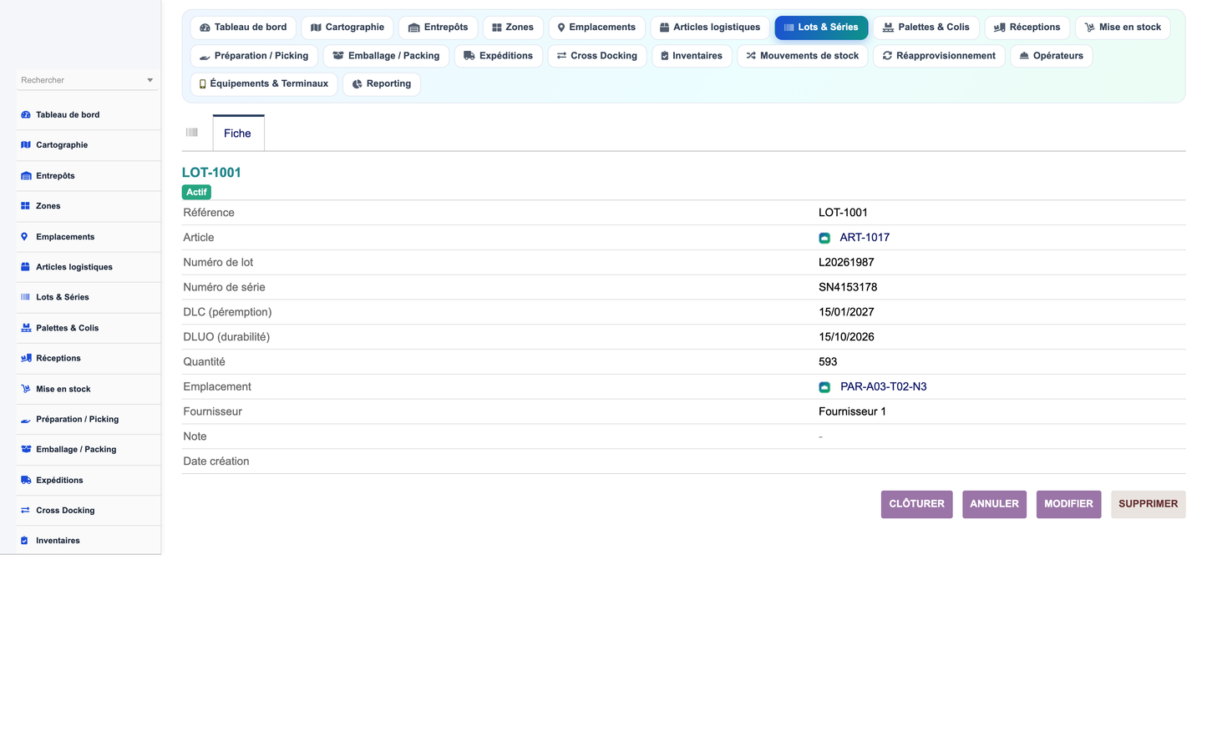Open the ART-1017 article link
The height and width of the screenshot is (746, 1207).
[x=865, y=238]
